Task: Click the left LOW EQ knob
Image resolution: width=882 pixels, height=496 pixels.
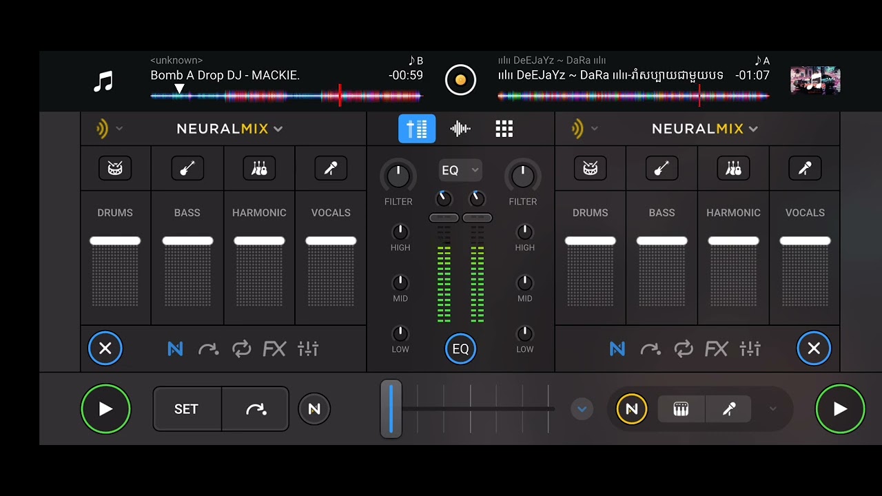Action: pyautogui.click(x=400, y=334)
